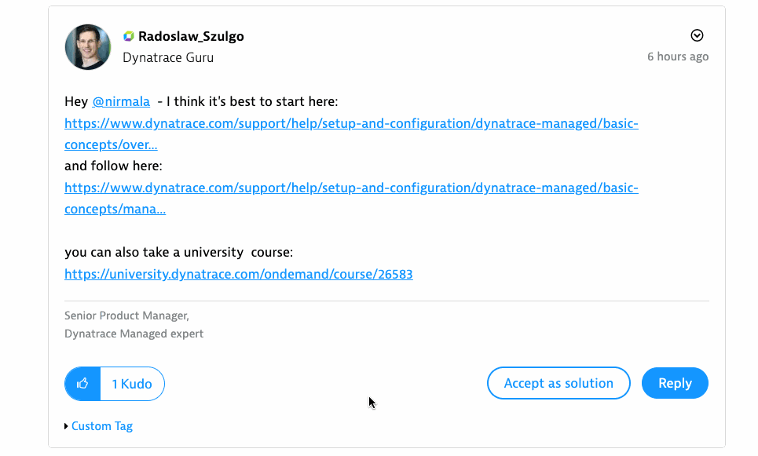758x456 pixels.
Task: Click the "you can also take a university course" text
Action: click(x=179, y=253)
